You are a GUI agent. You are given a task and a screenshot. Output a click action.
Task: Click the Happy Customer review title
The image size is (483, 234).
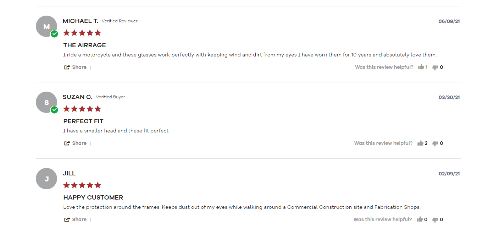(x=93, y=197)
